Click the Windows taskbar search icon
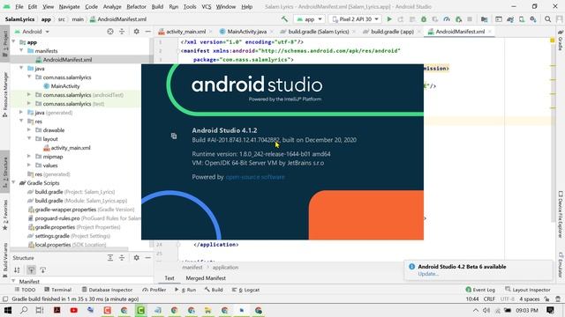The height and width of the screenshot is (317, 565). (24, 310)
